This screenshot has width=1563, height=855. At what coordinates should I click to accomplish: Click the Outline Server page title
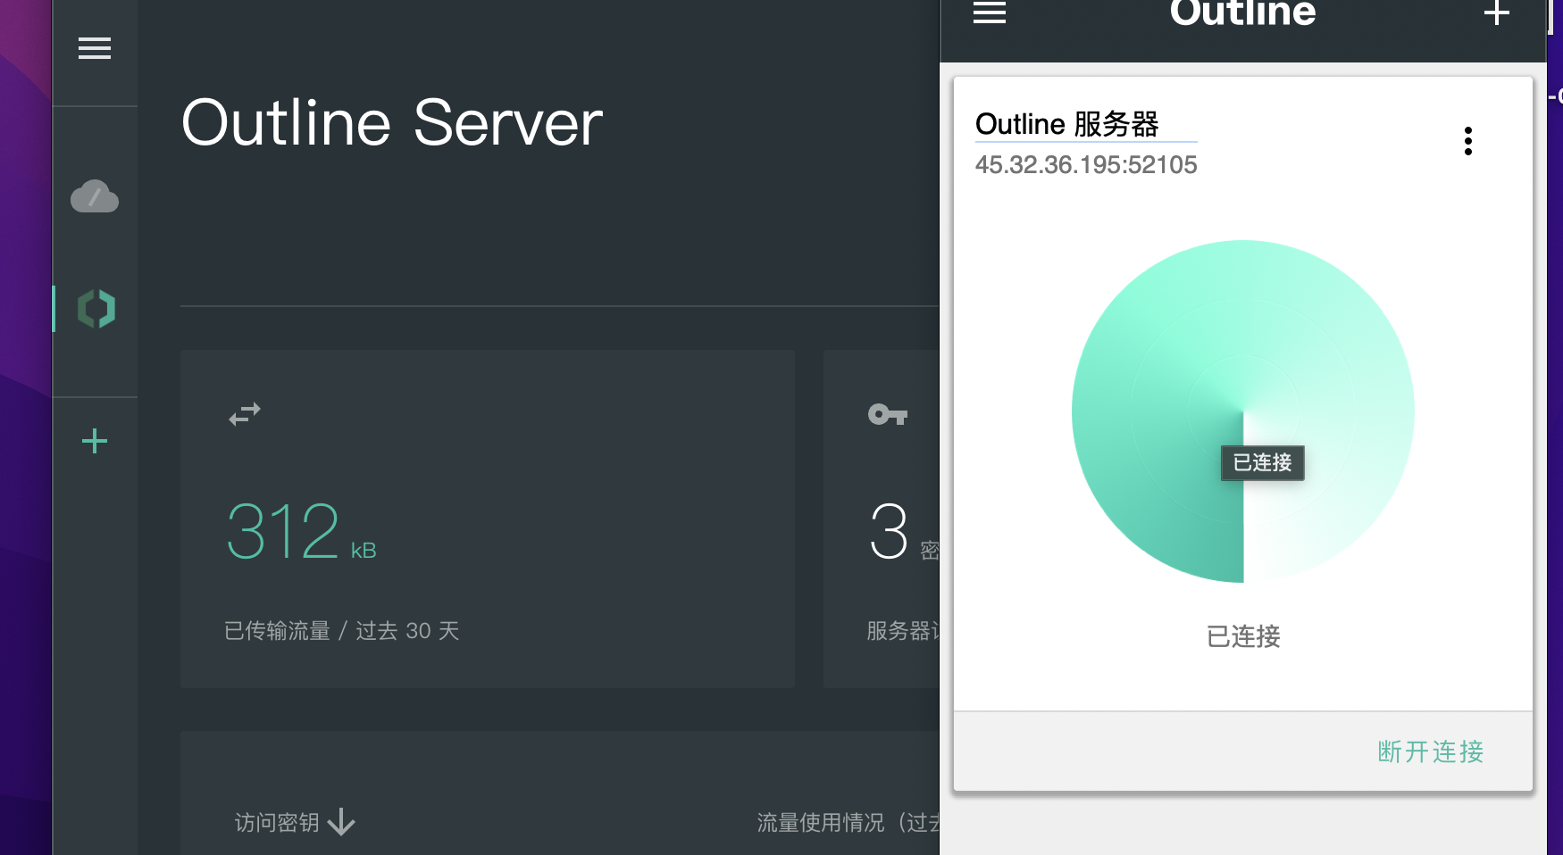click(391, 122)
